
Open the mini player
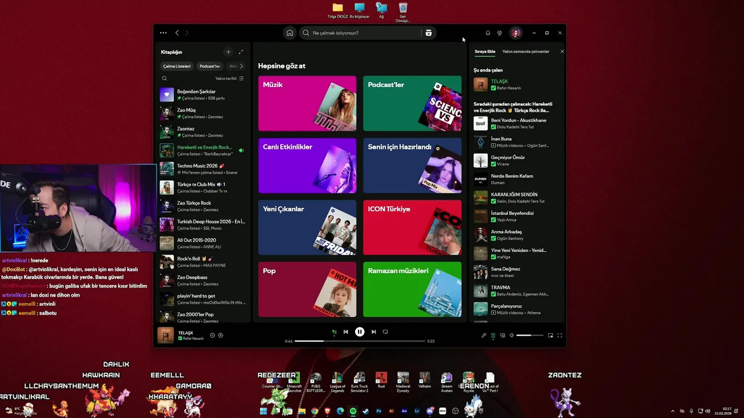coord(550,336)
